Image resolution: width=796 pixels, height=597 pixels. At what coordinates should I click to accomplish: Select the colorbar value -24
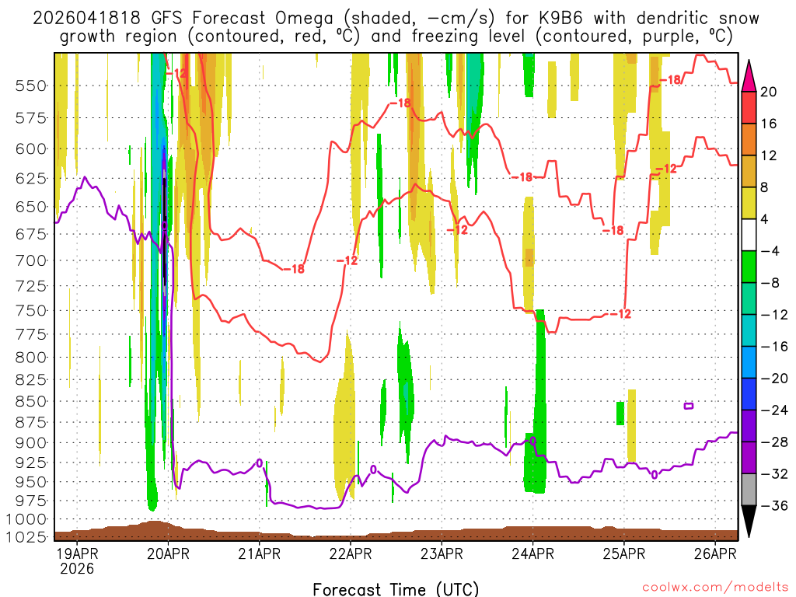tap(774, 410)
